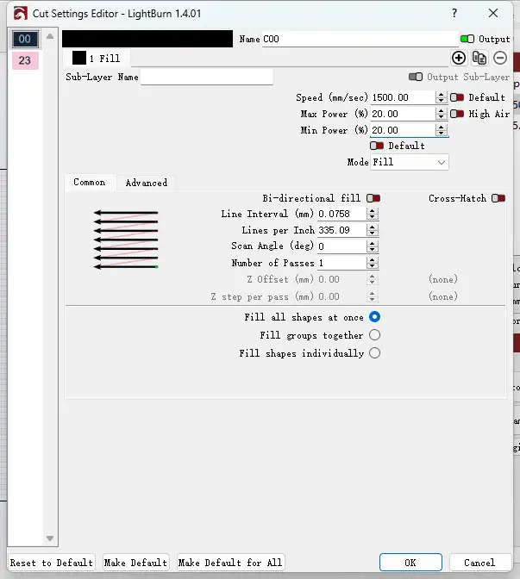
Task: Choose Fill shapes individually option
Action: coord(374,353)
